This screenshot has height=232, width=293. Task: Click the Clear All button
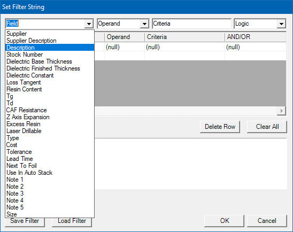click(x=267, y=127)
